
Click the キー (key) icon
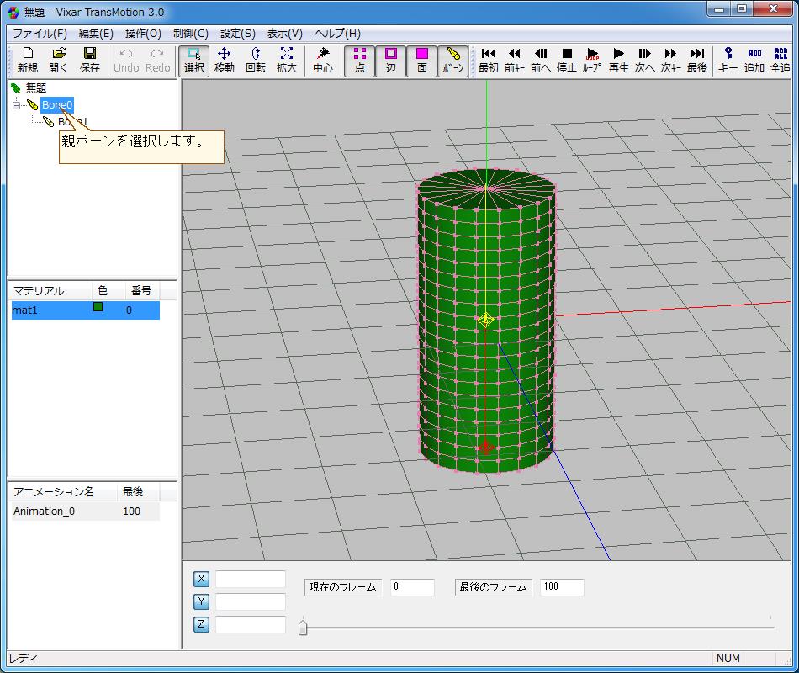pyautogui.click(x=728, y=61)
